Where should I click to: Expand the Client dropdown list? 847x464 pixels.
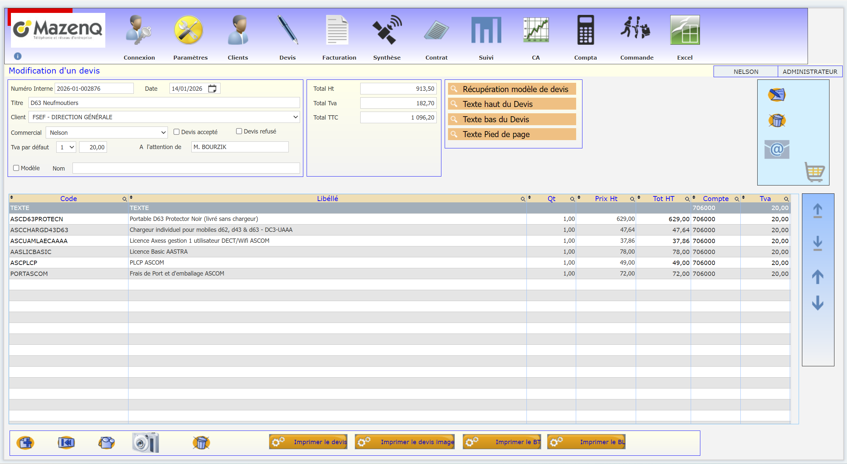(296, 117)
